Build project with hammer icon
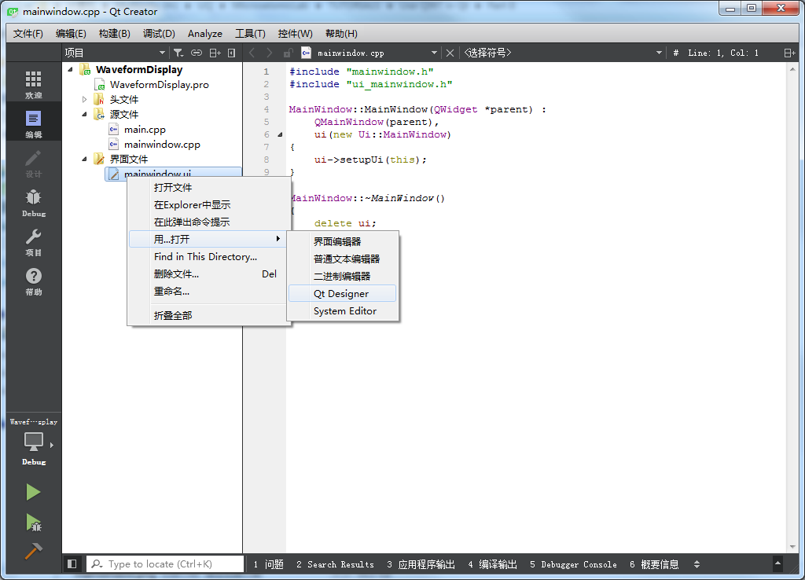 click(x=33, y=551)
